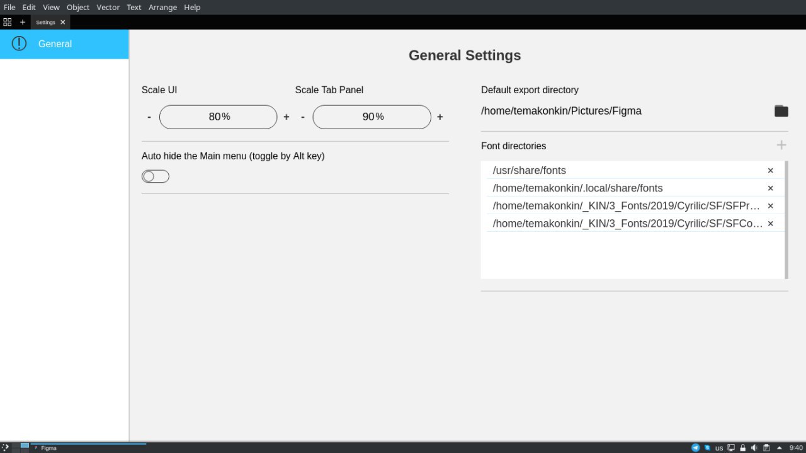The height and width of the screenshot is (453, 806).
Task: Close the Settings tab
Action: click(62, 22)
